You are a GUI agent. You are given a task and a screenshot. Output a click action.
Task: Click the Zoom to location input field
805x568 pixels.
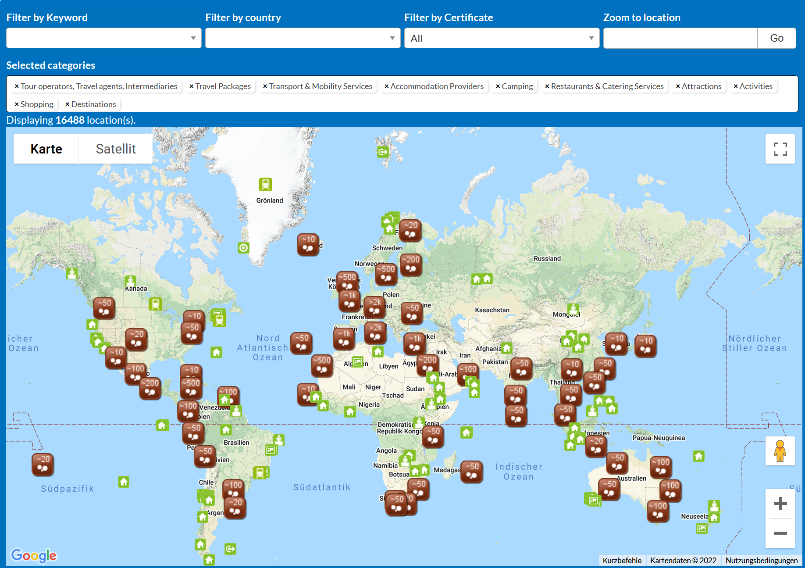pyautogui.click(x=680, y=38)
